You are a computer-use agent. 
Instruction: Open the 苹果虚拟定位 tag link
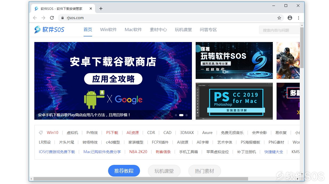(217, 152)
